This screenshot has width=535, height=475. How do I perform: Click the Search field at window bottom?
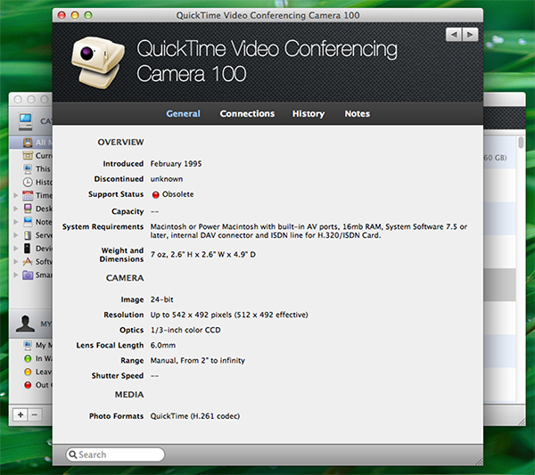115,455
